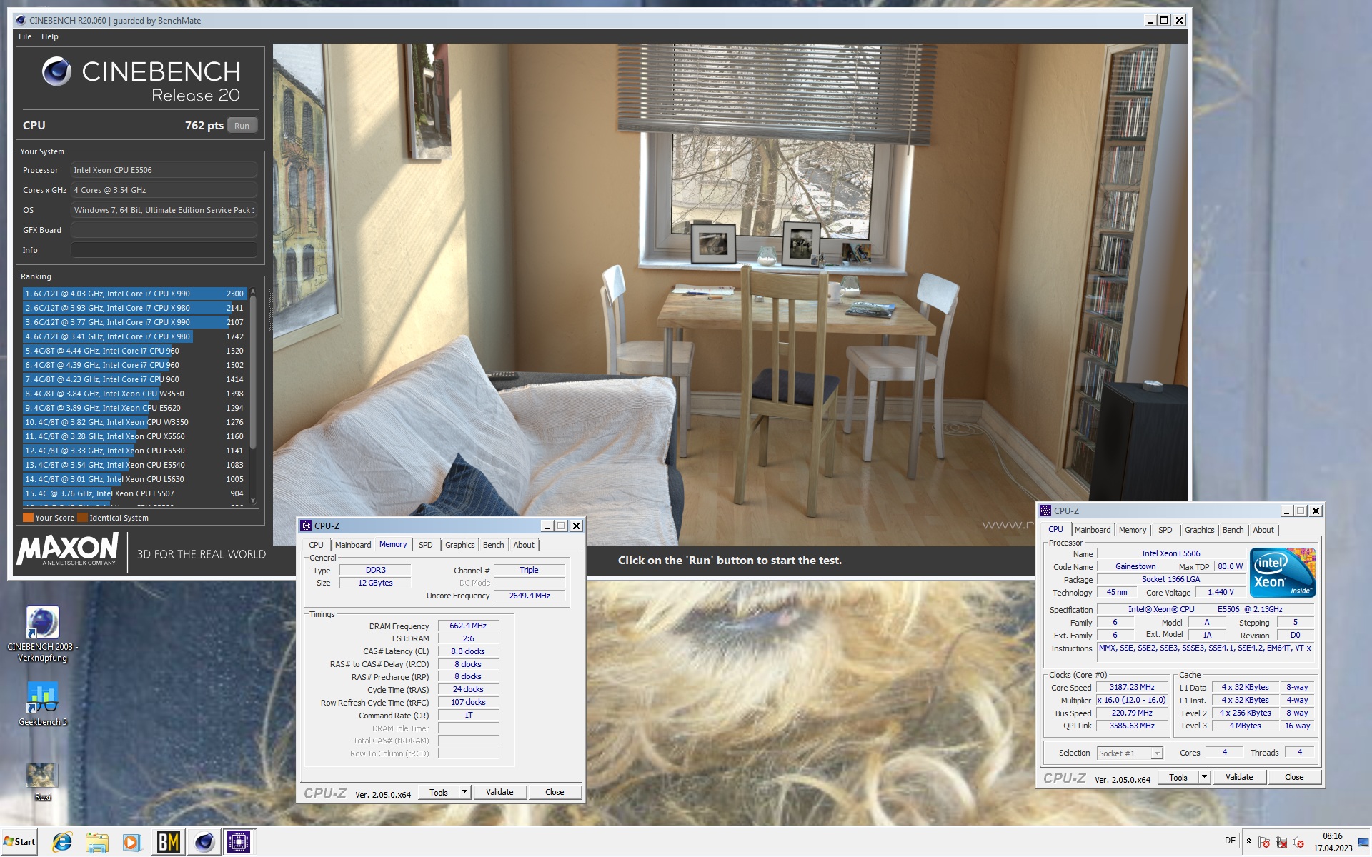This screenshot has height=857, width=1372.
Task: Expand Tools dropdown arrow in CPU-Z Memory window
Action: (464, 792)
